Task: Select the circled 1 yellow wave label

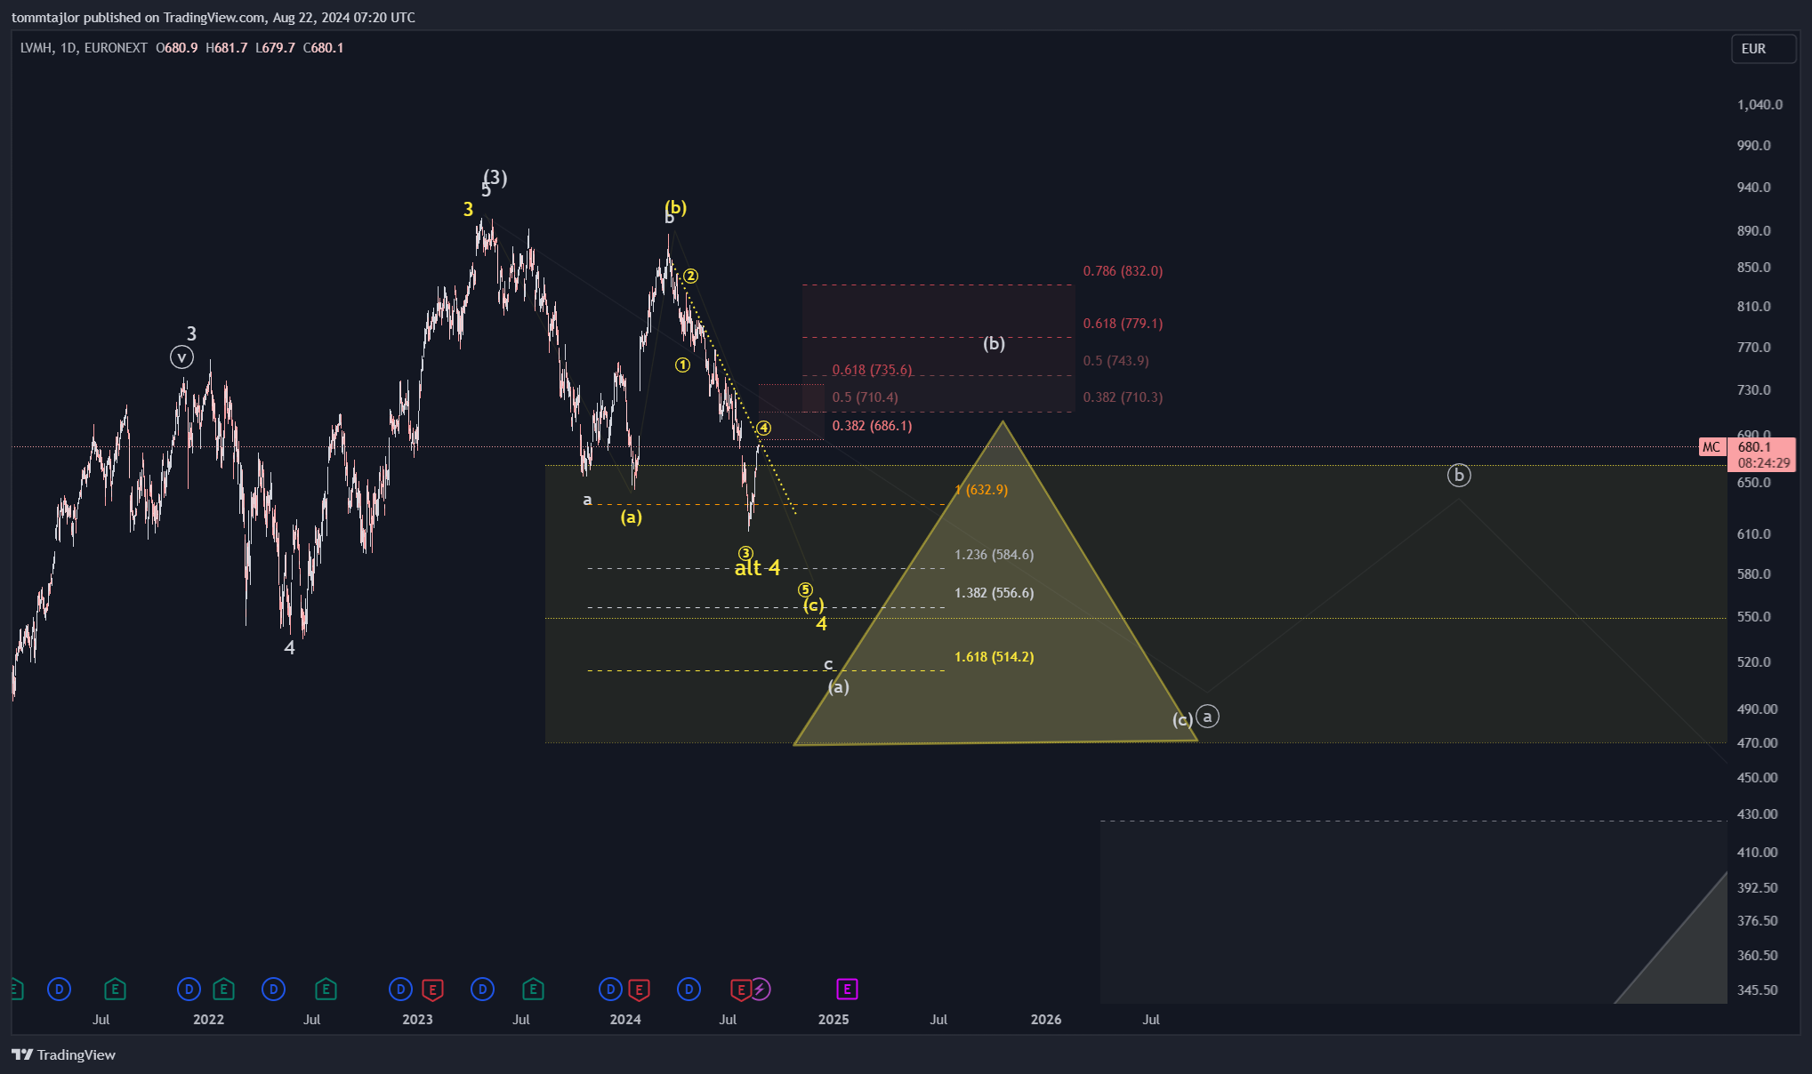Action: click(682, 365)
